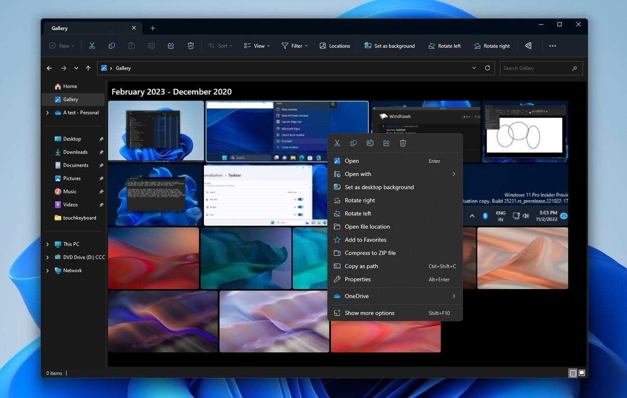
Task: Click inside the Search Gallery box
Action: coord(535,68)
